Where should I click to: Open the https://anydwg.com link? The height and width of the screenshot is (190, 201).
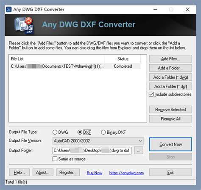point(126,173)
